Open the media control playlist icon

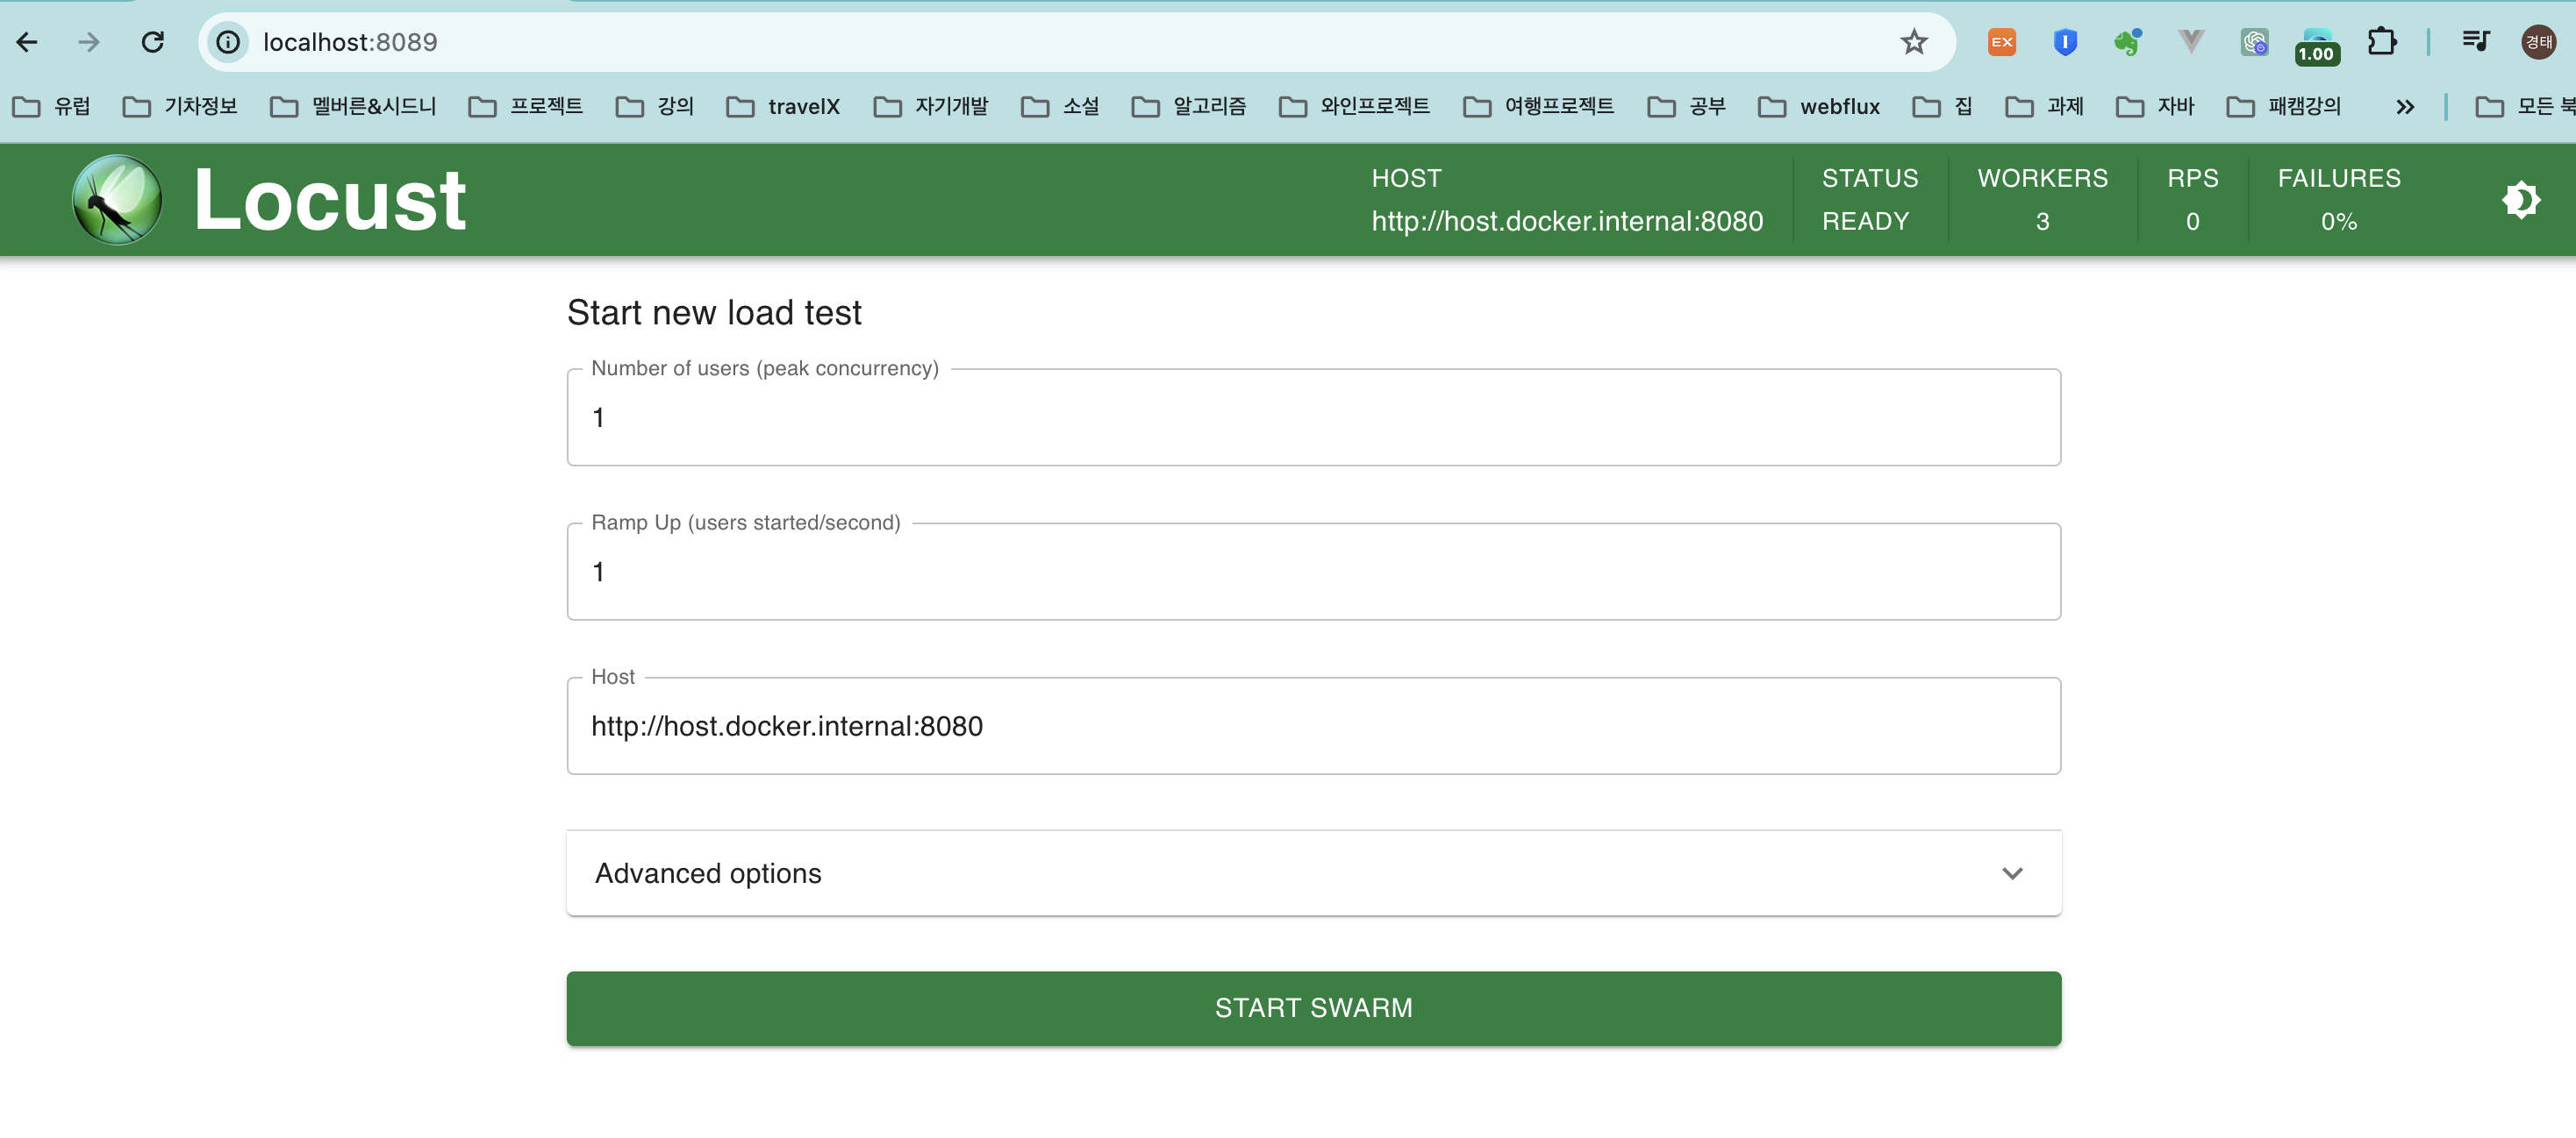pos(2475,42)
